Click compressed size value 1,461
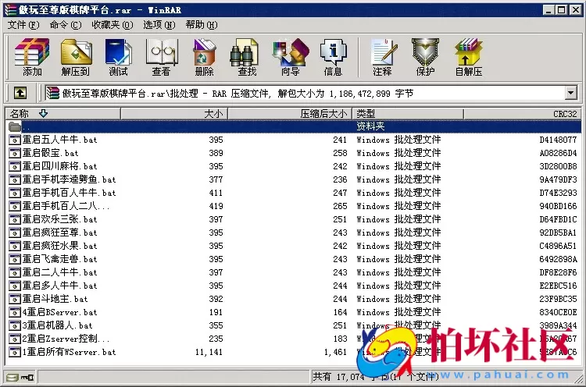Image resolution: width=586 pixels, height=387 pixels. (x=336, y=352)
